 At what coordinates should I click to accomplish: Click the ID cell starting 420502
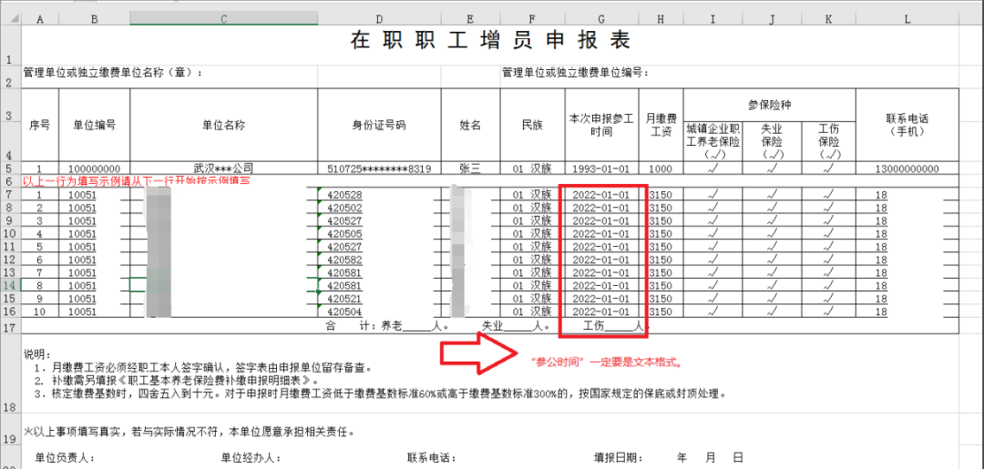point(379,208)
